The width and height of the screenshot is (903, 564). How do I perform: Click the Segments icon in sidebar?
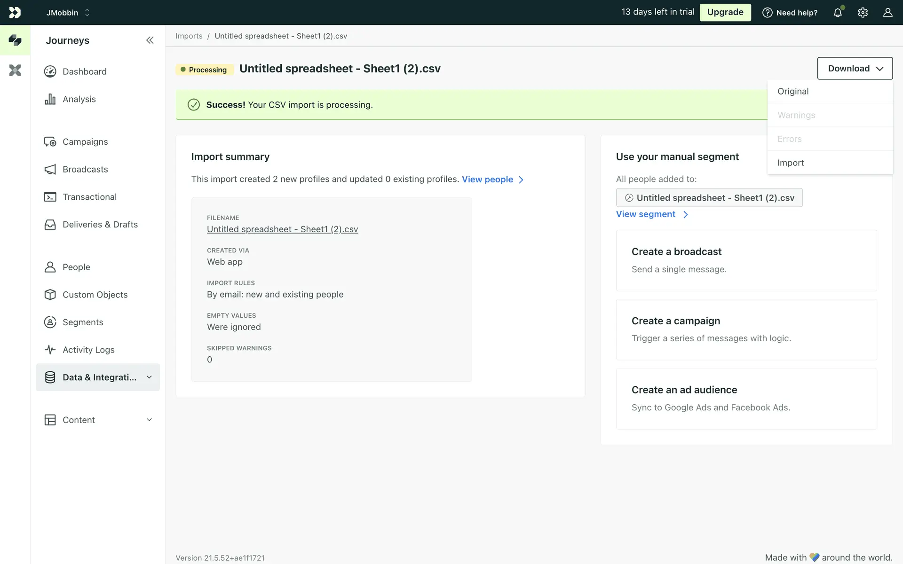pos(50,322)
